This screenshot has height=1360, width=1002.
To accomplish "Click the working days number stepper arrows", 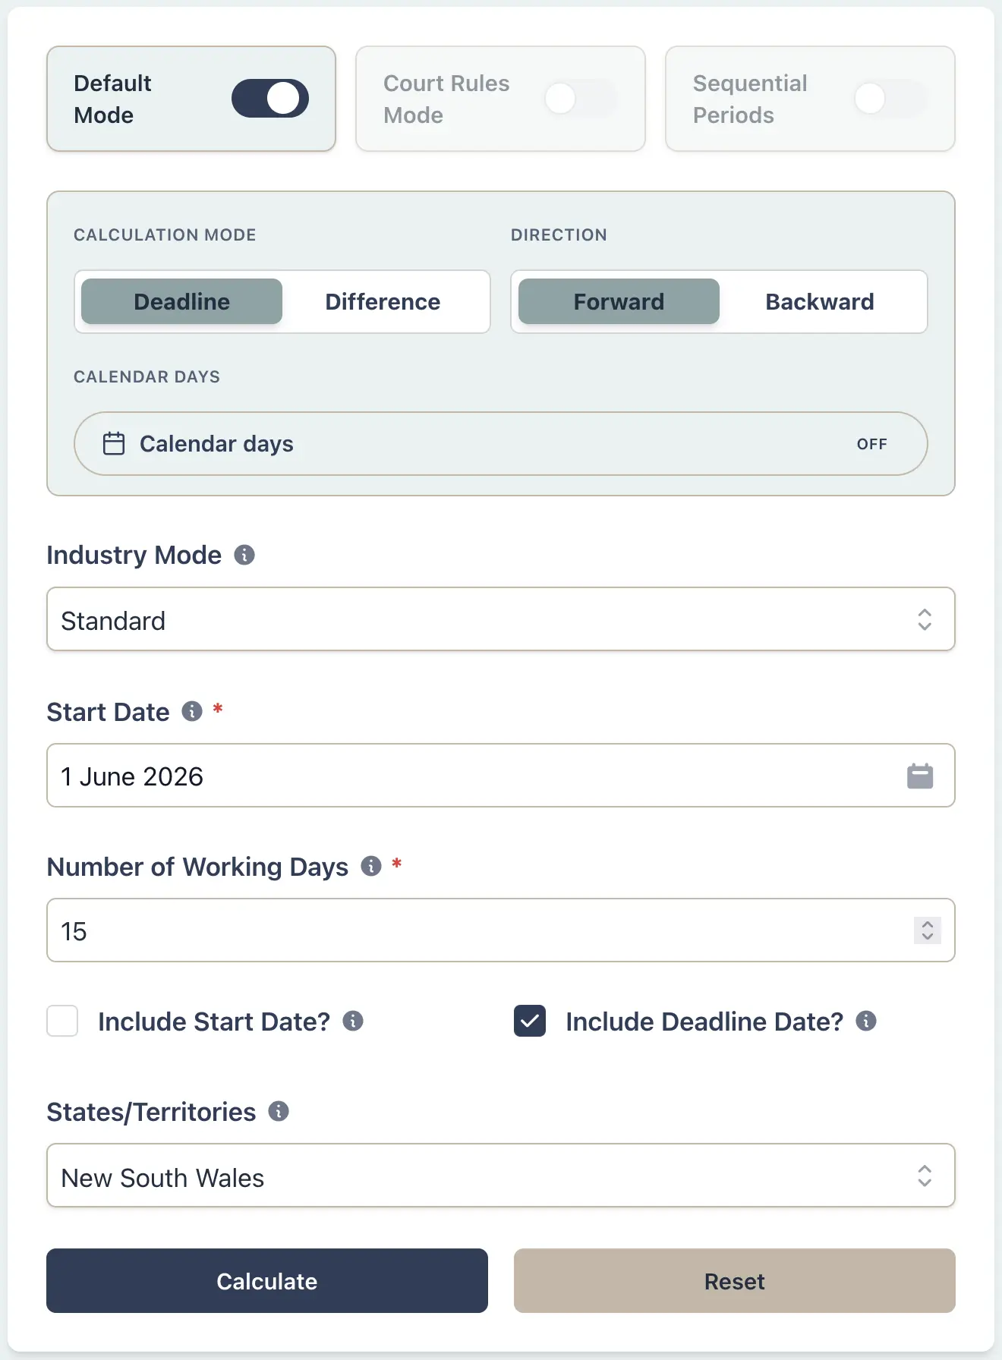I will [x=927, y=930].
